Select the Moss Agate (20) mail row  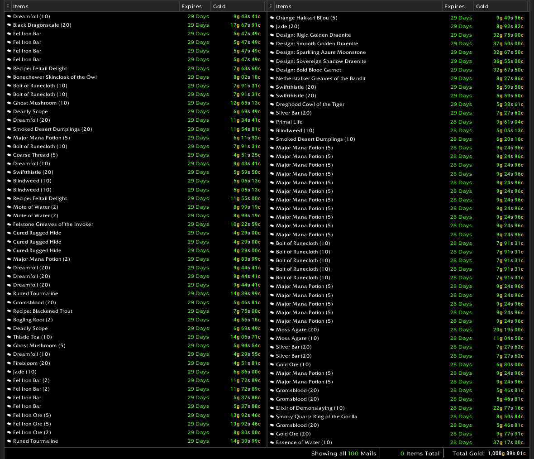pos(398,330)
